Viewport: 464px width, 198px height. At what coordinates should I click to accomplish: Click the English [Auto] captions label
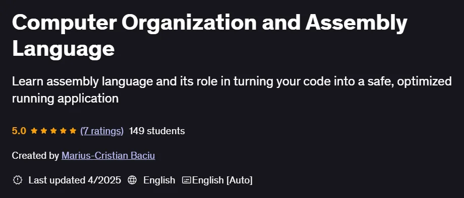(222, 180)
